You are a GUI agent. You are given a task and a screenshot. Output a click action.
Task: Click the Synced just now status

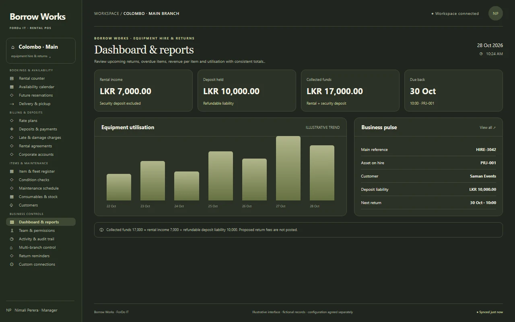[490, 312]
